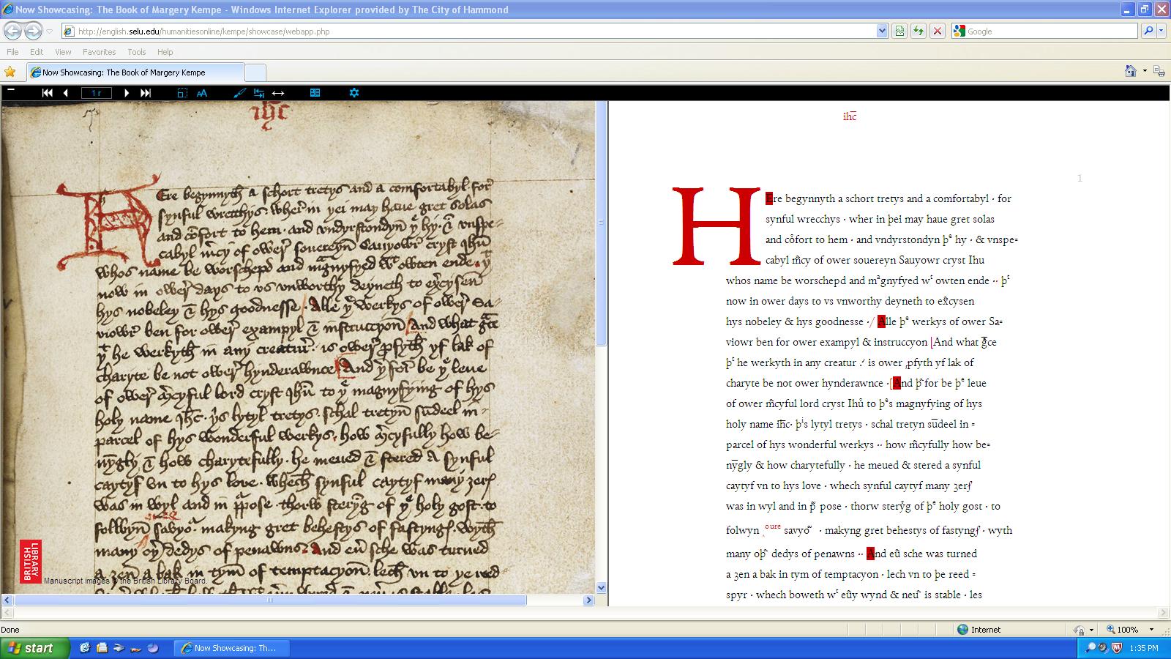The height and width of the screenshot is (659, 1171).
Task: Open the Favorites menu
Action: pos(99,52)
